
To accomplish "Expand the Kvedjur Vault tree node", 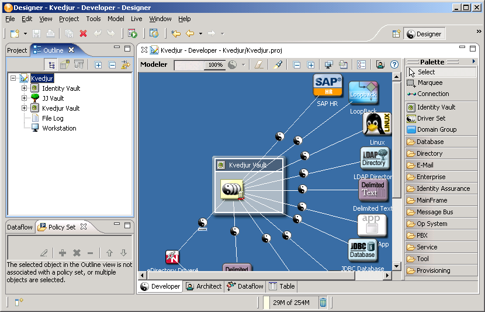I will [x=24, y=108].
